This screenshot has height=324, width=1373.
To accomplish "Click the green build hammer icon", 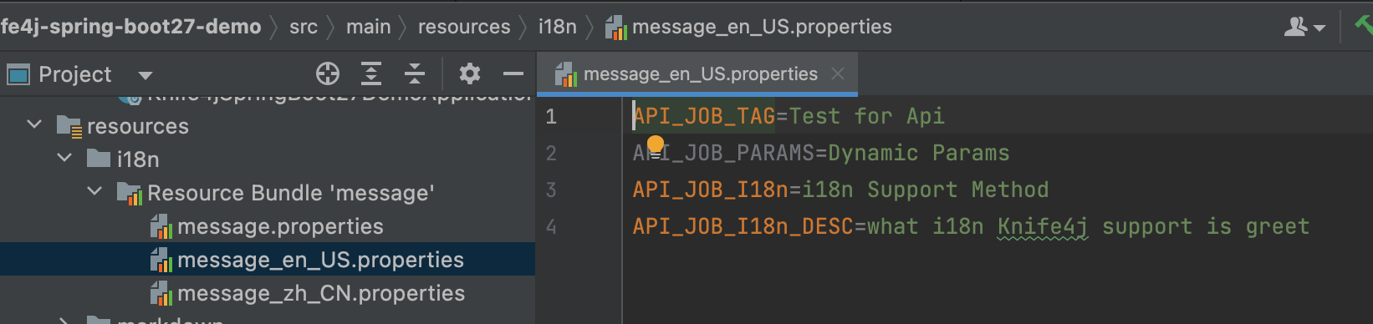I will [1364, 26].
